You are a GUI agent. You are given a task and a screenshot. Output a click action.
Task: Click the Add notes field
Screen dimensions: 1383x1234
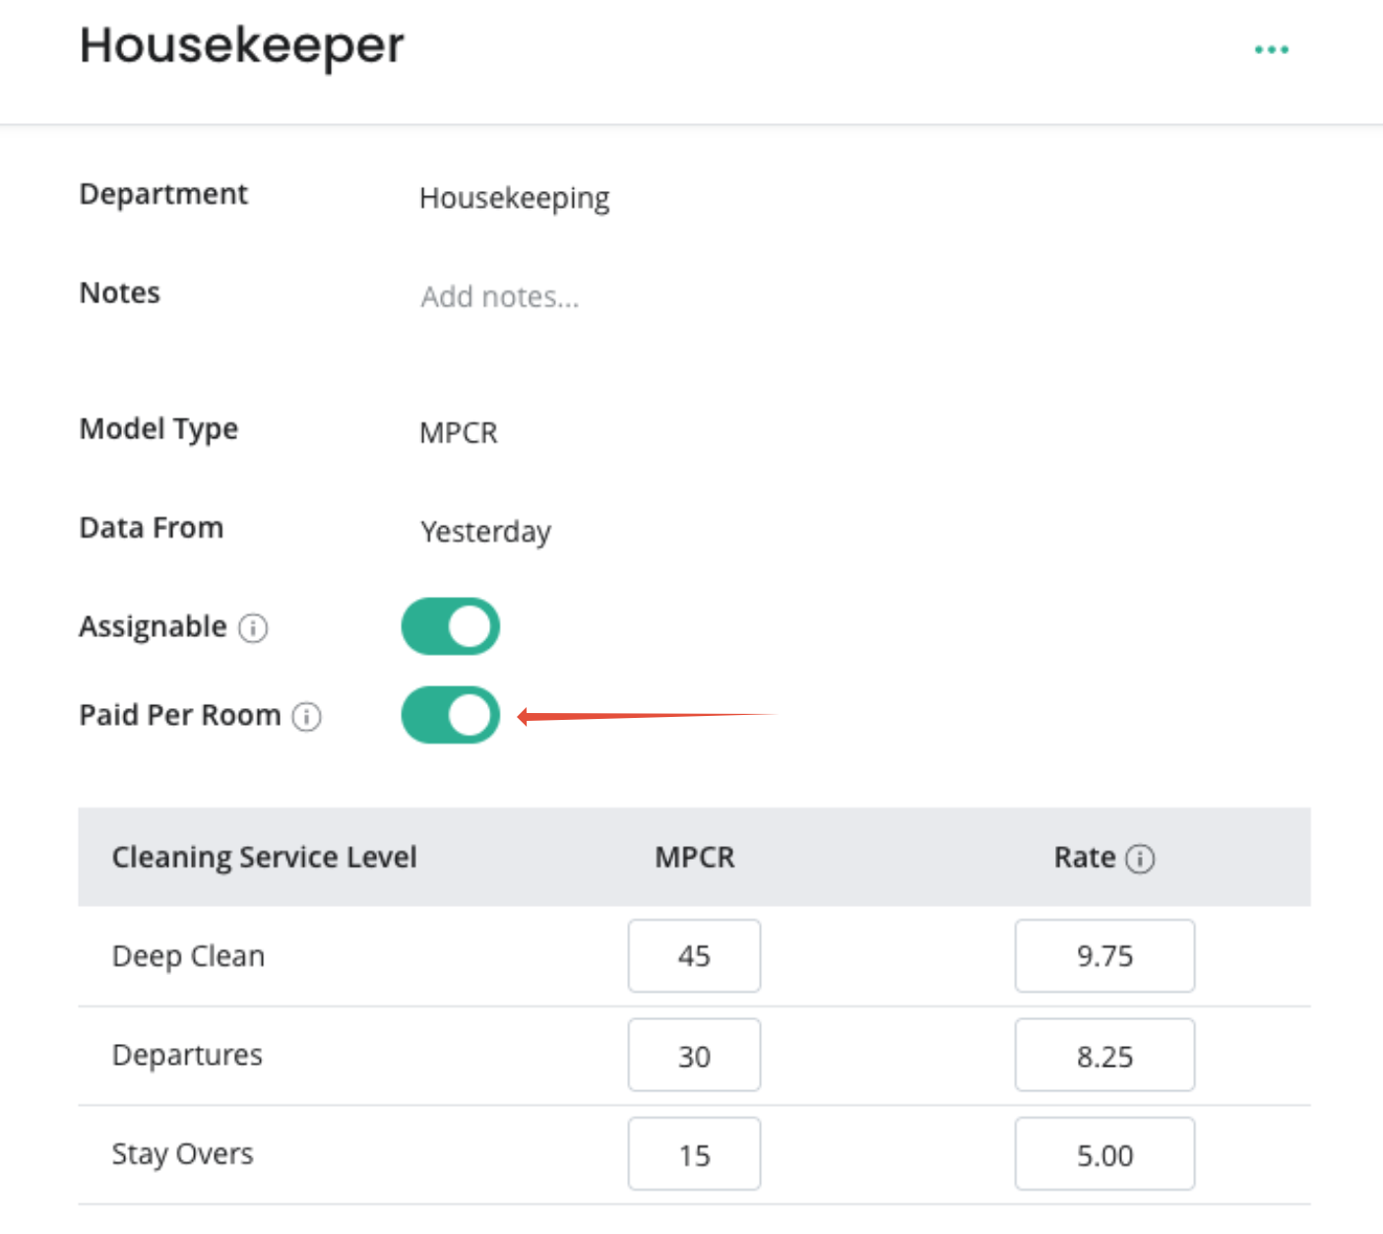(x=500, y=296)
